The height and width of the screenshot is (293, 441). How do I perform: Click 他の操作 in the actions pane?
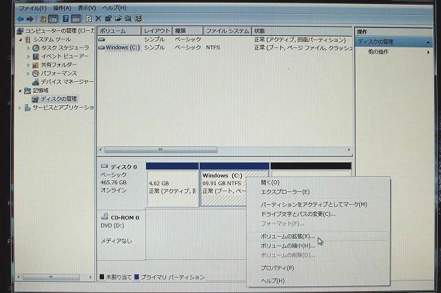click(x=378, y=52)
